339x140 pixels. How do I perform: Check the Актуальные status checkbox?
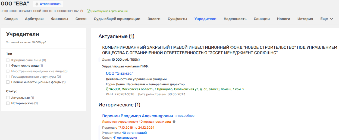[8, 98]
